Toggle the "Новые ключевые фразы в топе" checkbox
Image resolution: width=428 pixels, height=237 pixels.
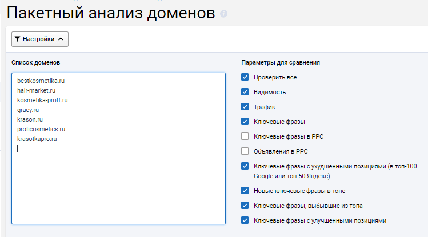[x=245, y=191]
